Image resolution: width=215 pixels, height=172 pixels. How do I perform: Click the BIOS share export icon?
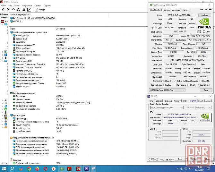tap(199, 31)
